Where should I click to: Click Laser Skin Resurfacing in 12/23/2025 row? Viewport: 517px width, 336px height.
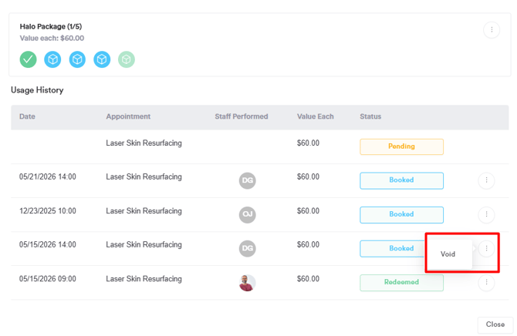pyautogui.click(x=144, y=211)
